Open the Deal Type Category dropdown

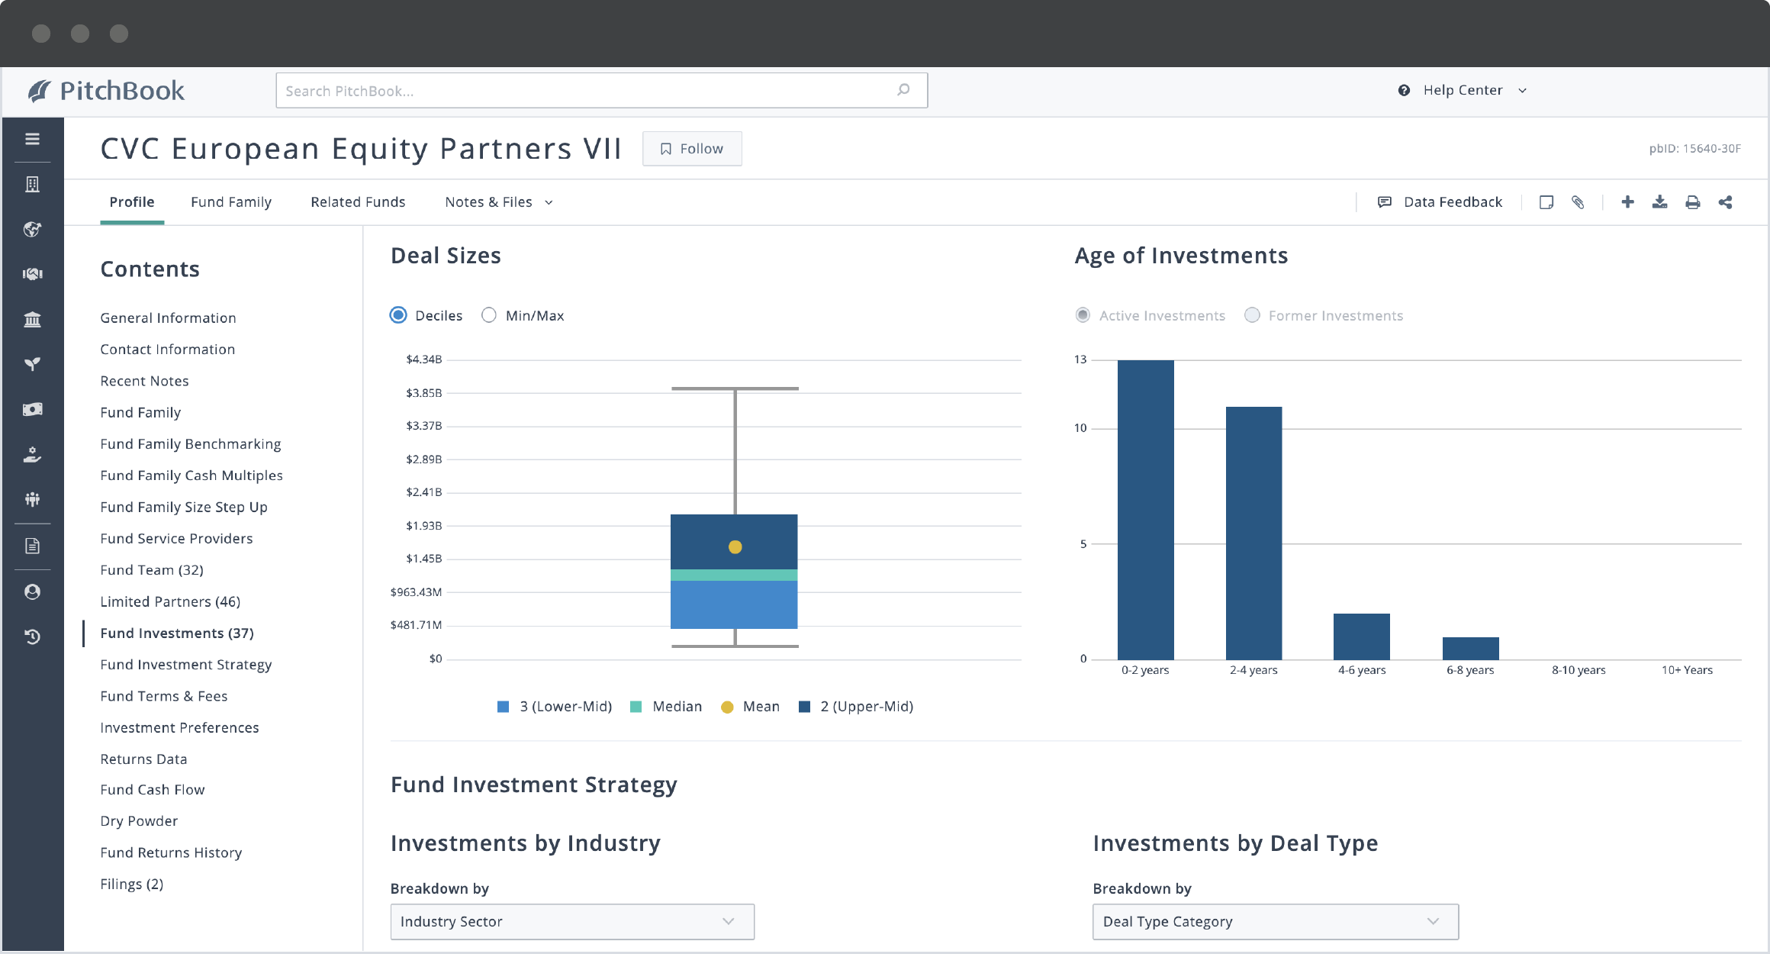click(1276, 921)
